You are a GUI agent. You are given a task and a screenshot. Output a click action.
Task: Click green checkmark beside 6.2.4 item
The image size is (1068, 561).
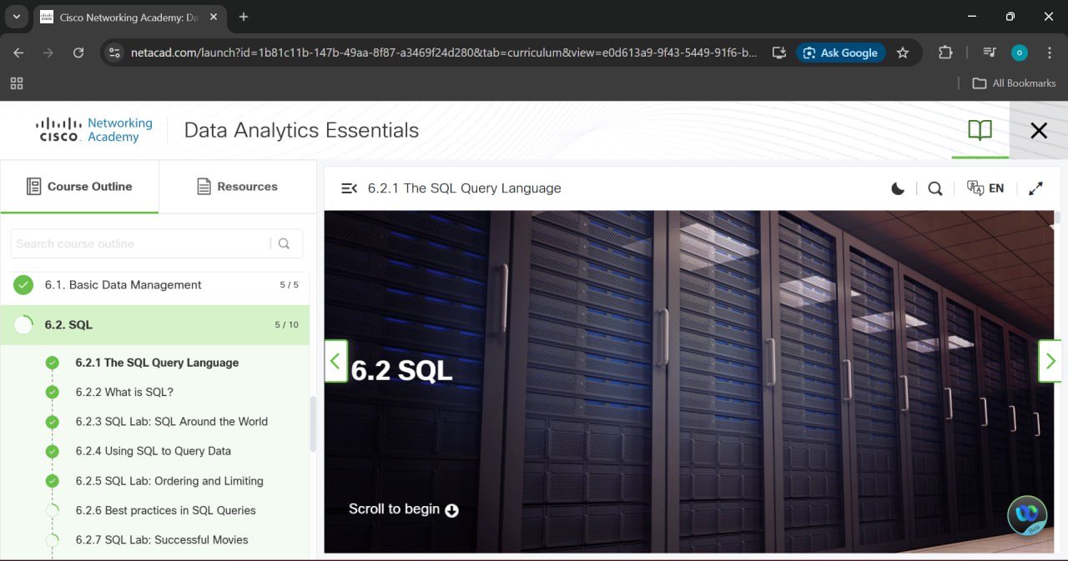(x=53, y=451)
